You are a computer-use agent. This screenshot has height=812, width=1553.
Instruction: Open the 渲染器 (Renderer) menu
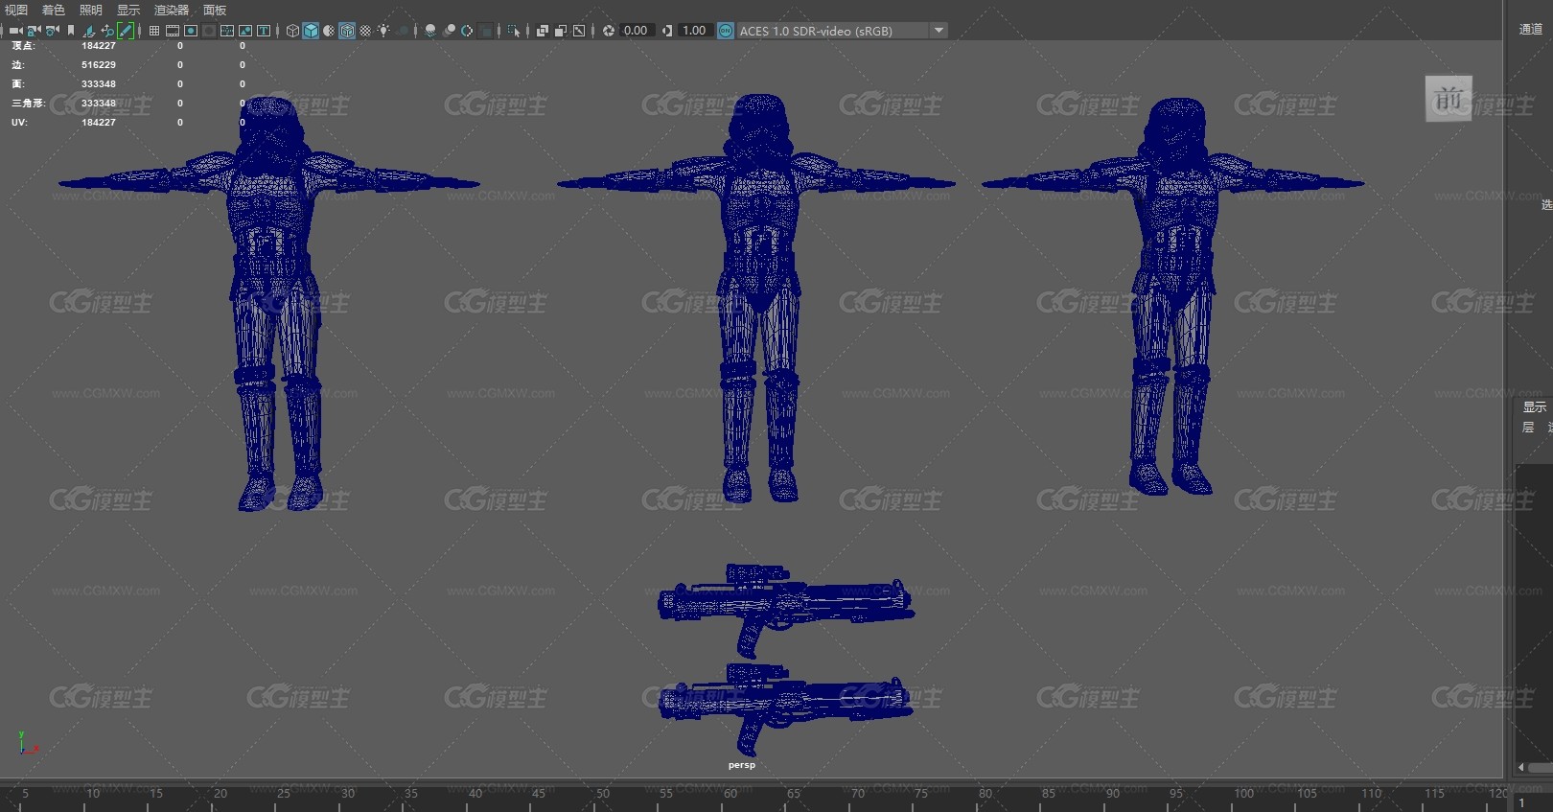(x=172, y=10)
